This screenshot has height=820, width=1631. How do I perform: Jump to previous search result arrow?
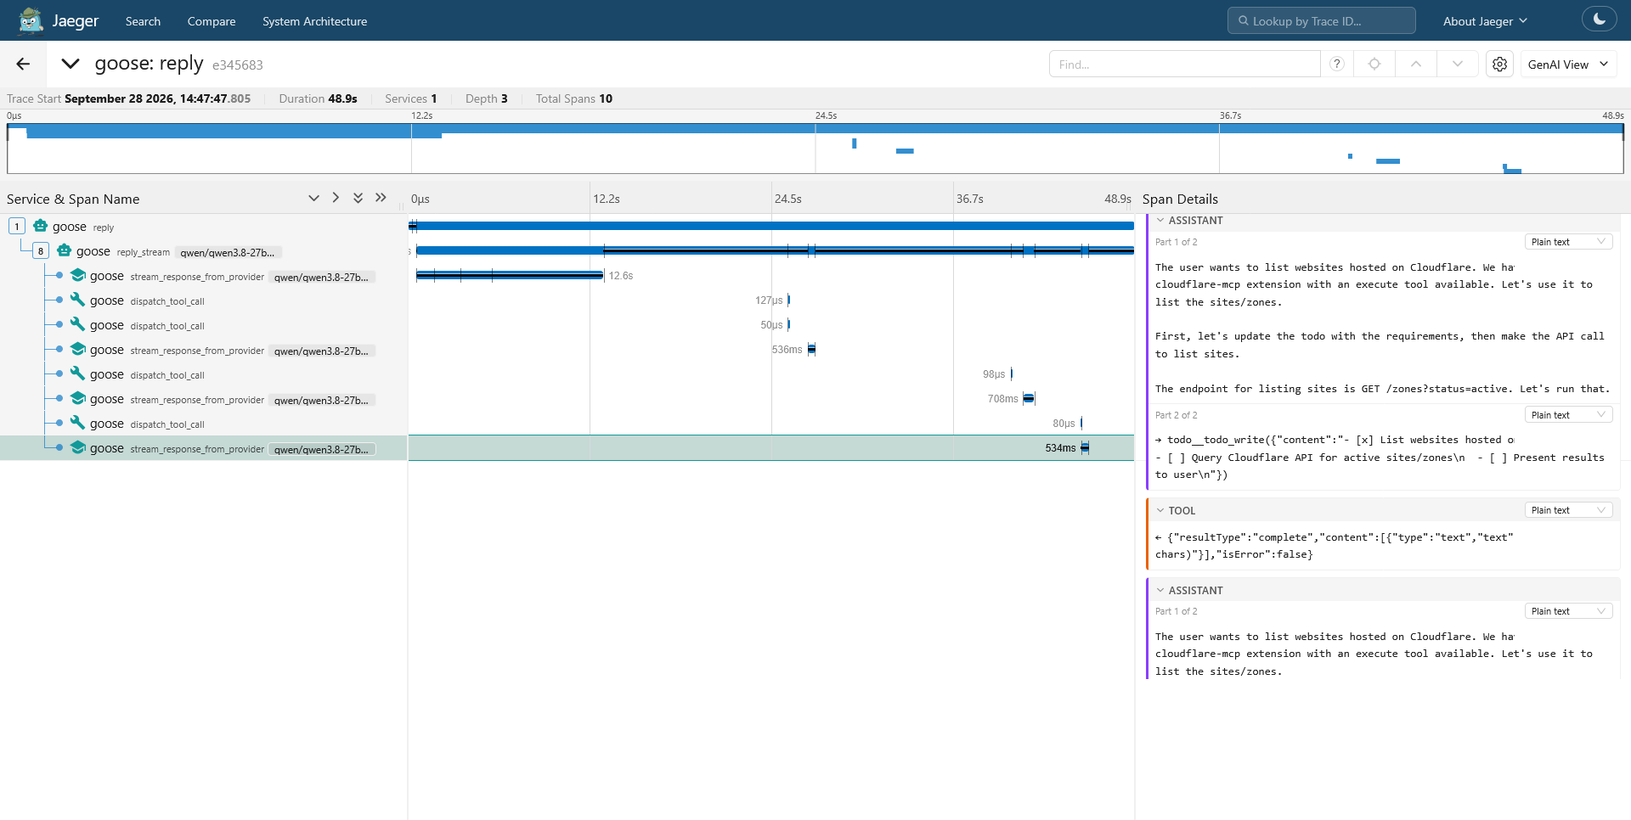(1416, 64)
